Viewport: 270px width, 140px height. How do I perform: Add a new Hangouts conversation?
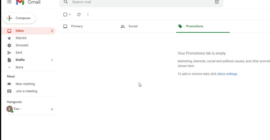[52, 109]
